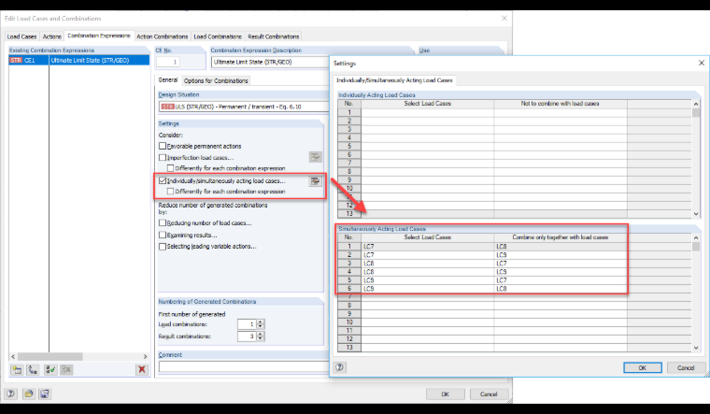Click the second icon beside the new-expression button
This screenshot has height=414, width=710.
tap(33, 370)
